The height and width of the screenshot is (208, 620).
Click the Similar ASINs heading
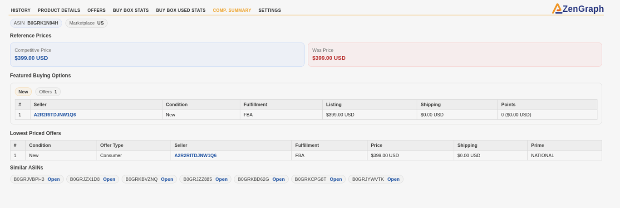point(27,168)
